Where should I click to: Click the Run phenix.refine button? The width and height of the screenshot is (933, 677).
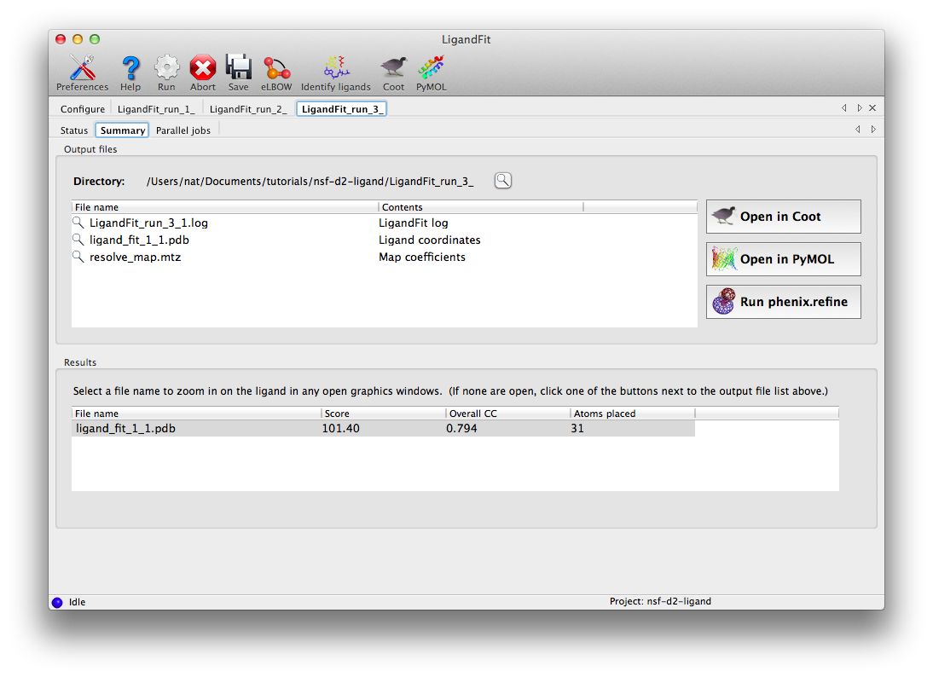[x=783, y=301]
